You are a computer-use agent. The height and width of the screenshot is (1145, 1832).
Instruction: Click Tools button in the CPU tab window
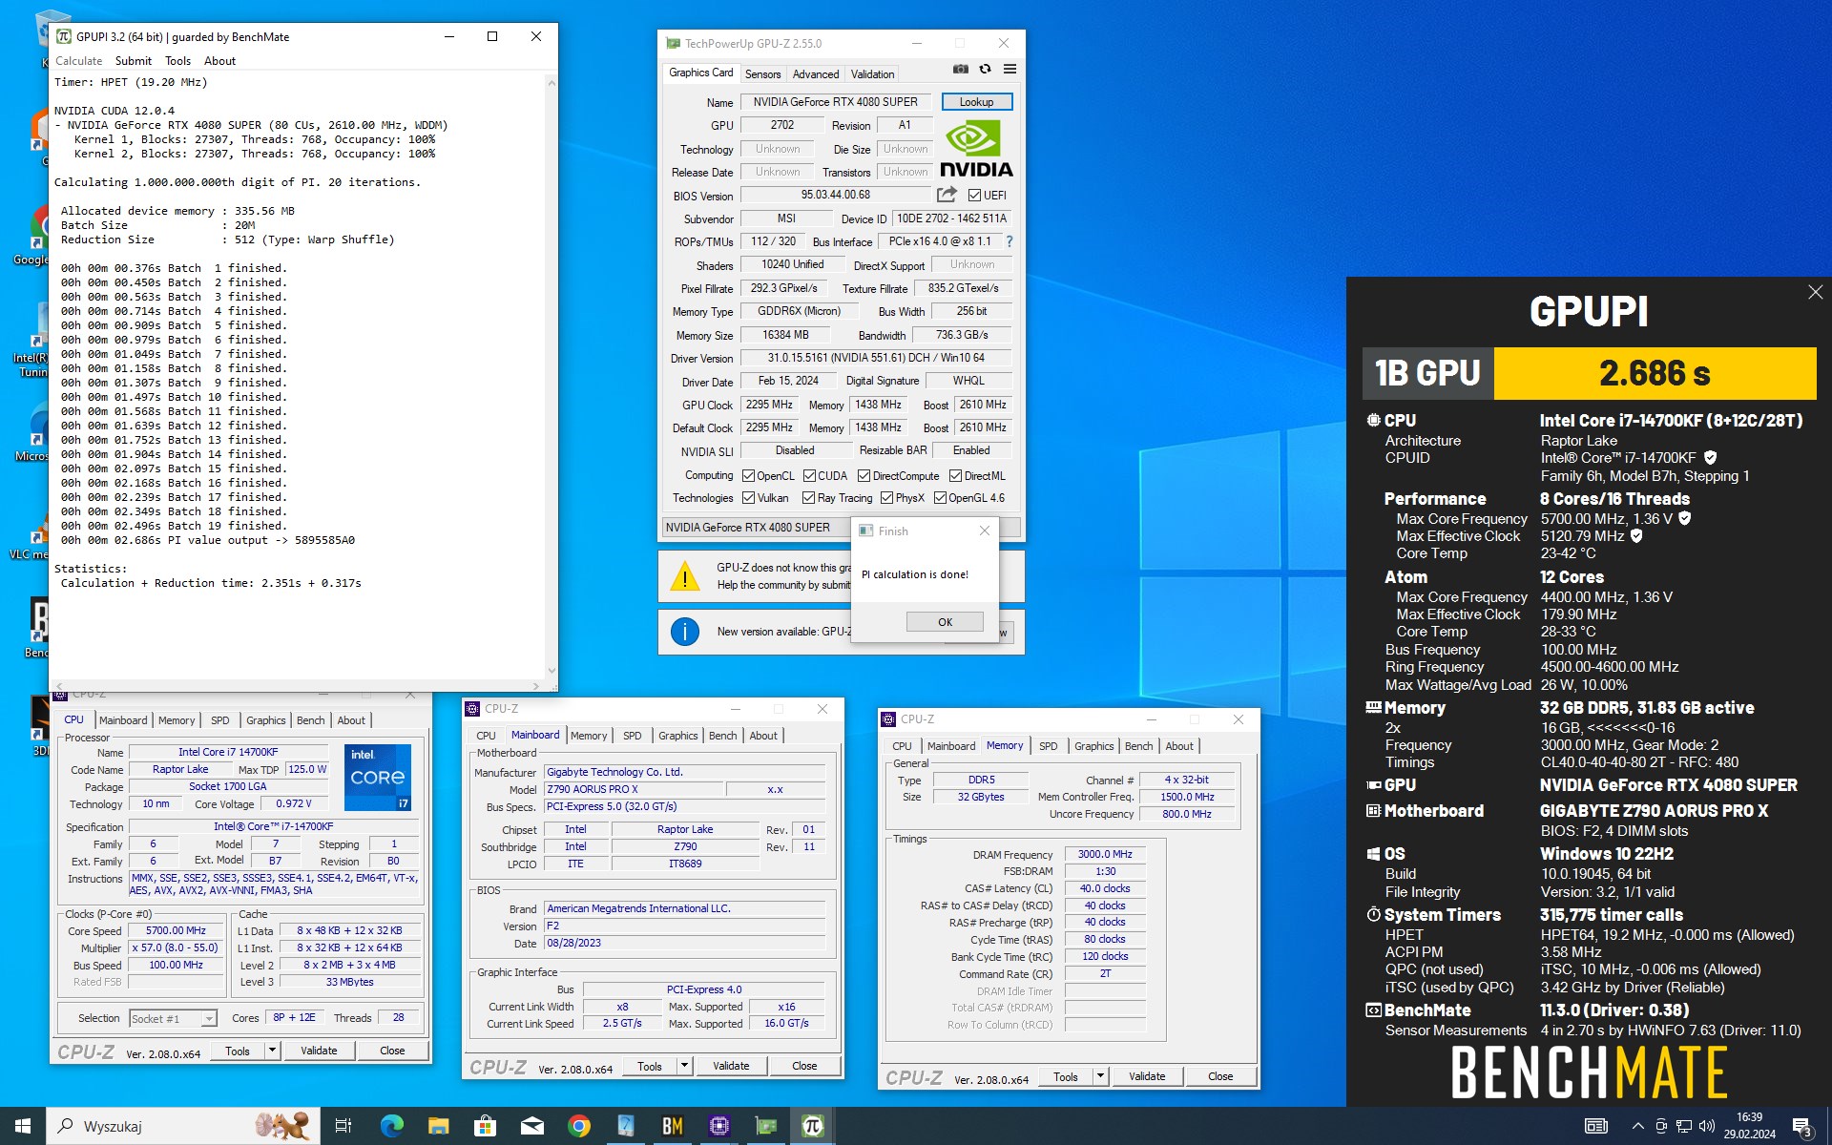pyautogui.click(x=238, y=1051)
